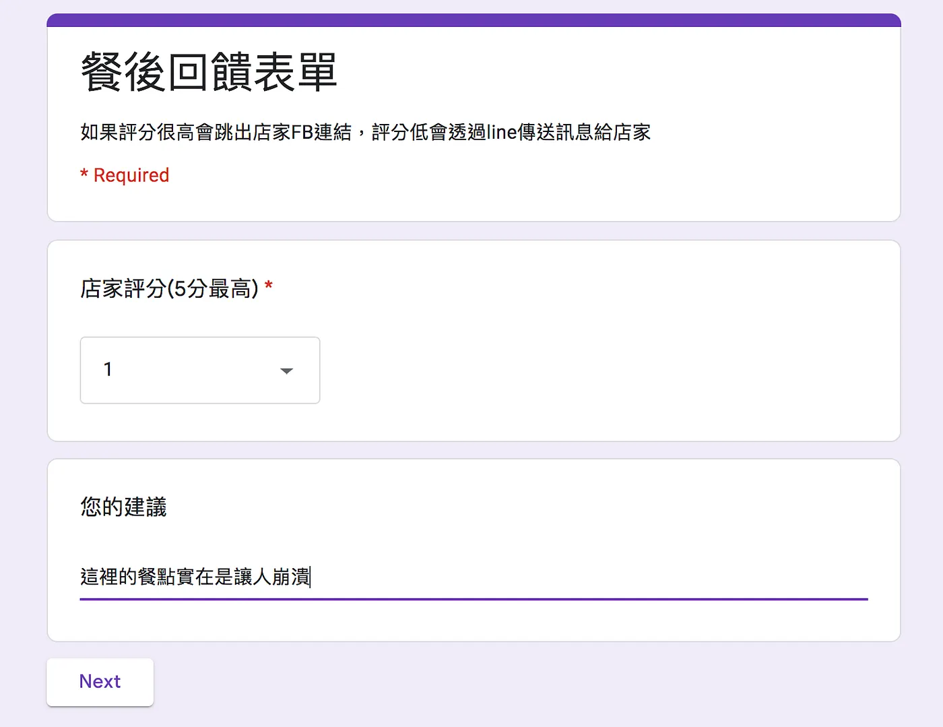The width and height of the screenshot is (943, 727).
Task: Select the form title 餐後回饋表單
Action: pyautogui.click(x=209, y=72)
